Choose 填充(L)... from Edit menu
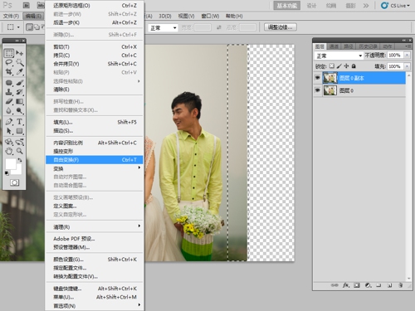 tap(95, 122)
